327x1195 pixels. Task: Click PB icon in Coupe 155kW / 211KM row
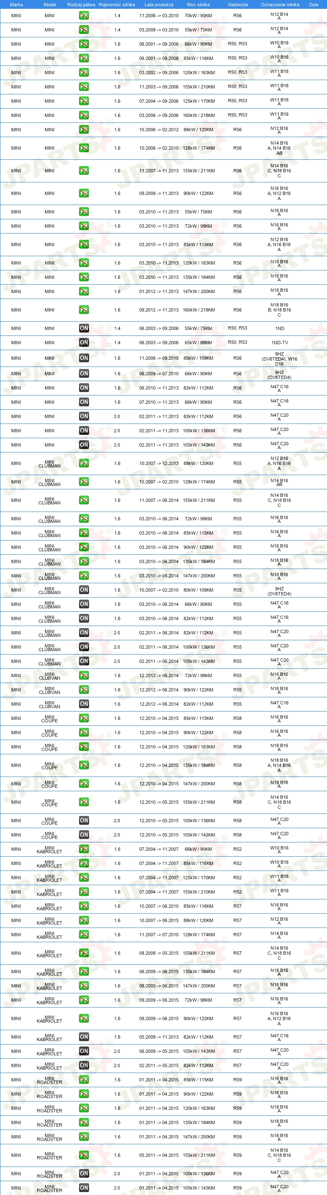click(x=84, y=802)
